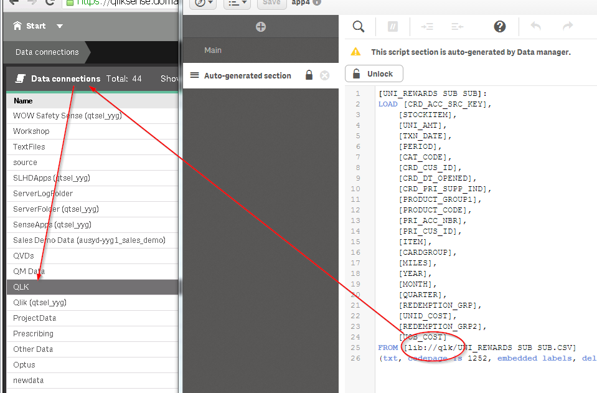The image size is (597, 393).
Task: Redo the script edit
Action: click(x=568, y=26)
